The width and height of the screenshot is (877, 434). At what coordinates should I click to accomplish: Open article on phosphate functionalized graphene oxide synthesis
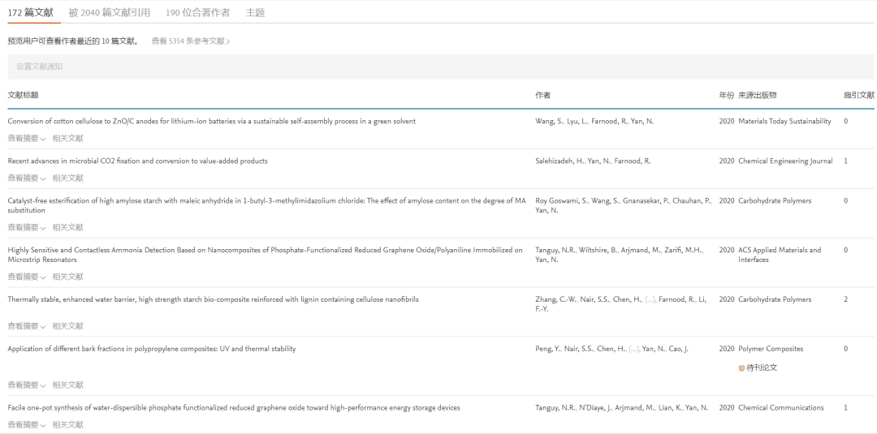point(234,408)
